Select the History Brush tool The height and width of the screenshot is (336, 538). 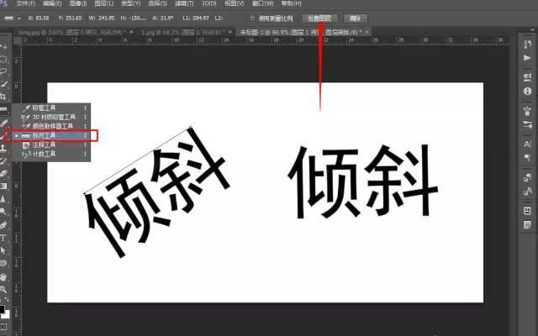point(3,160)
